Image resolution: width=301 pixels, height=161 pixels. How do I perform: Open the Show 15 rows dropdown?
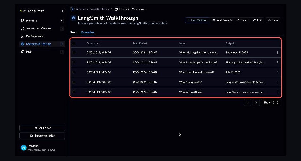point(271,103)
